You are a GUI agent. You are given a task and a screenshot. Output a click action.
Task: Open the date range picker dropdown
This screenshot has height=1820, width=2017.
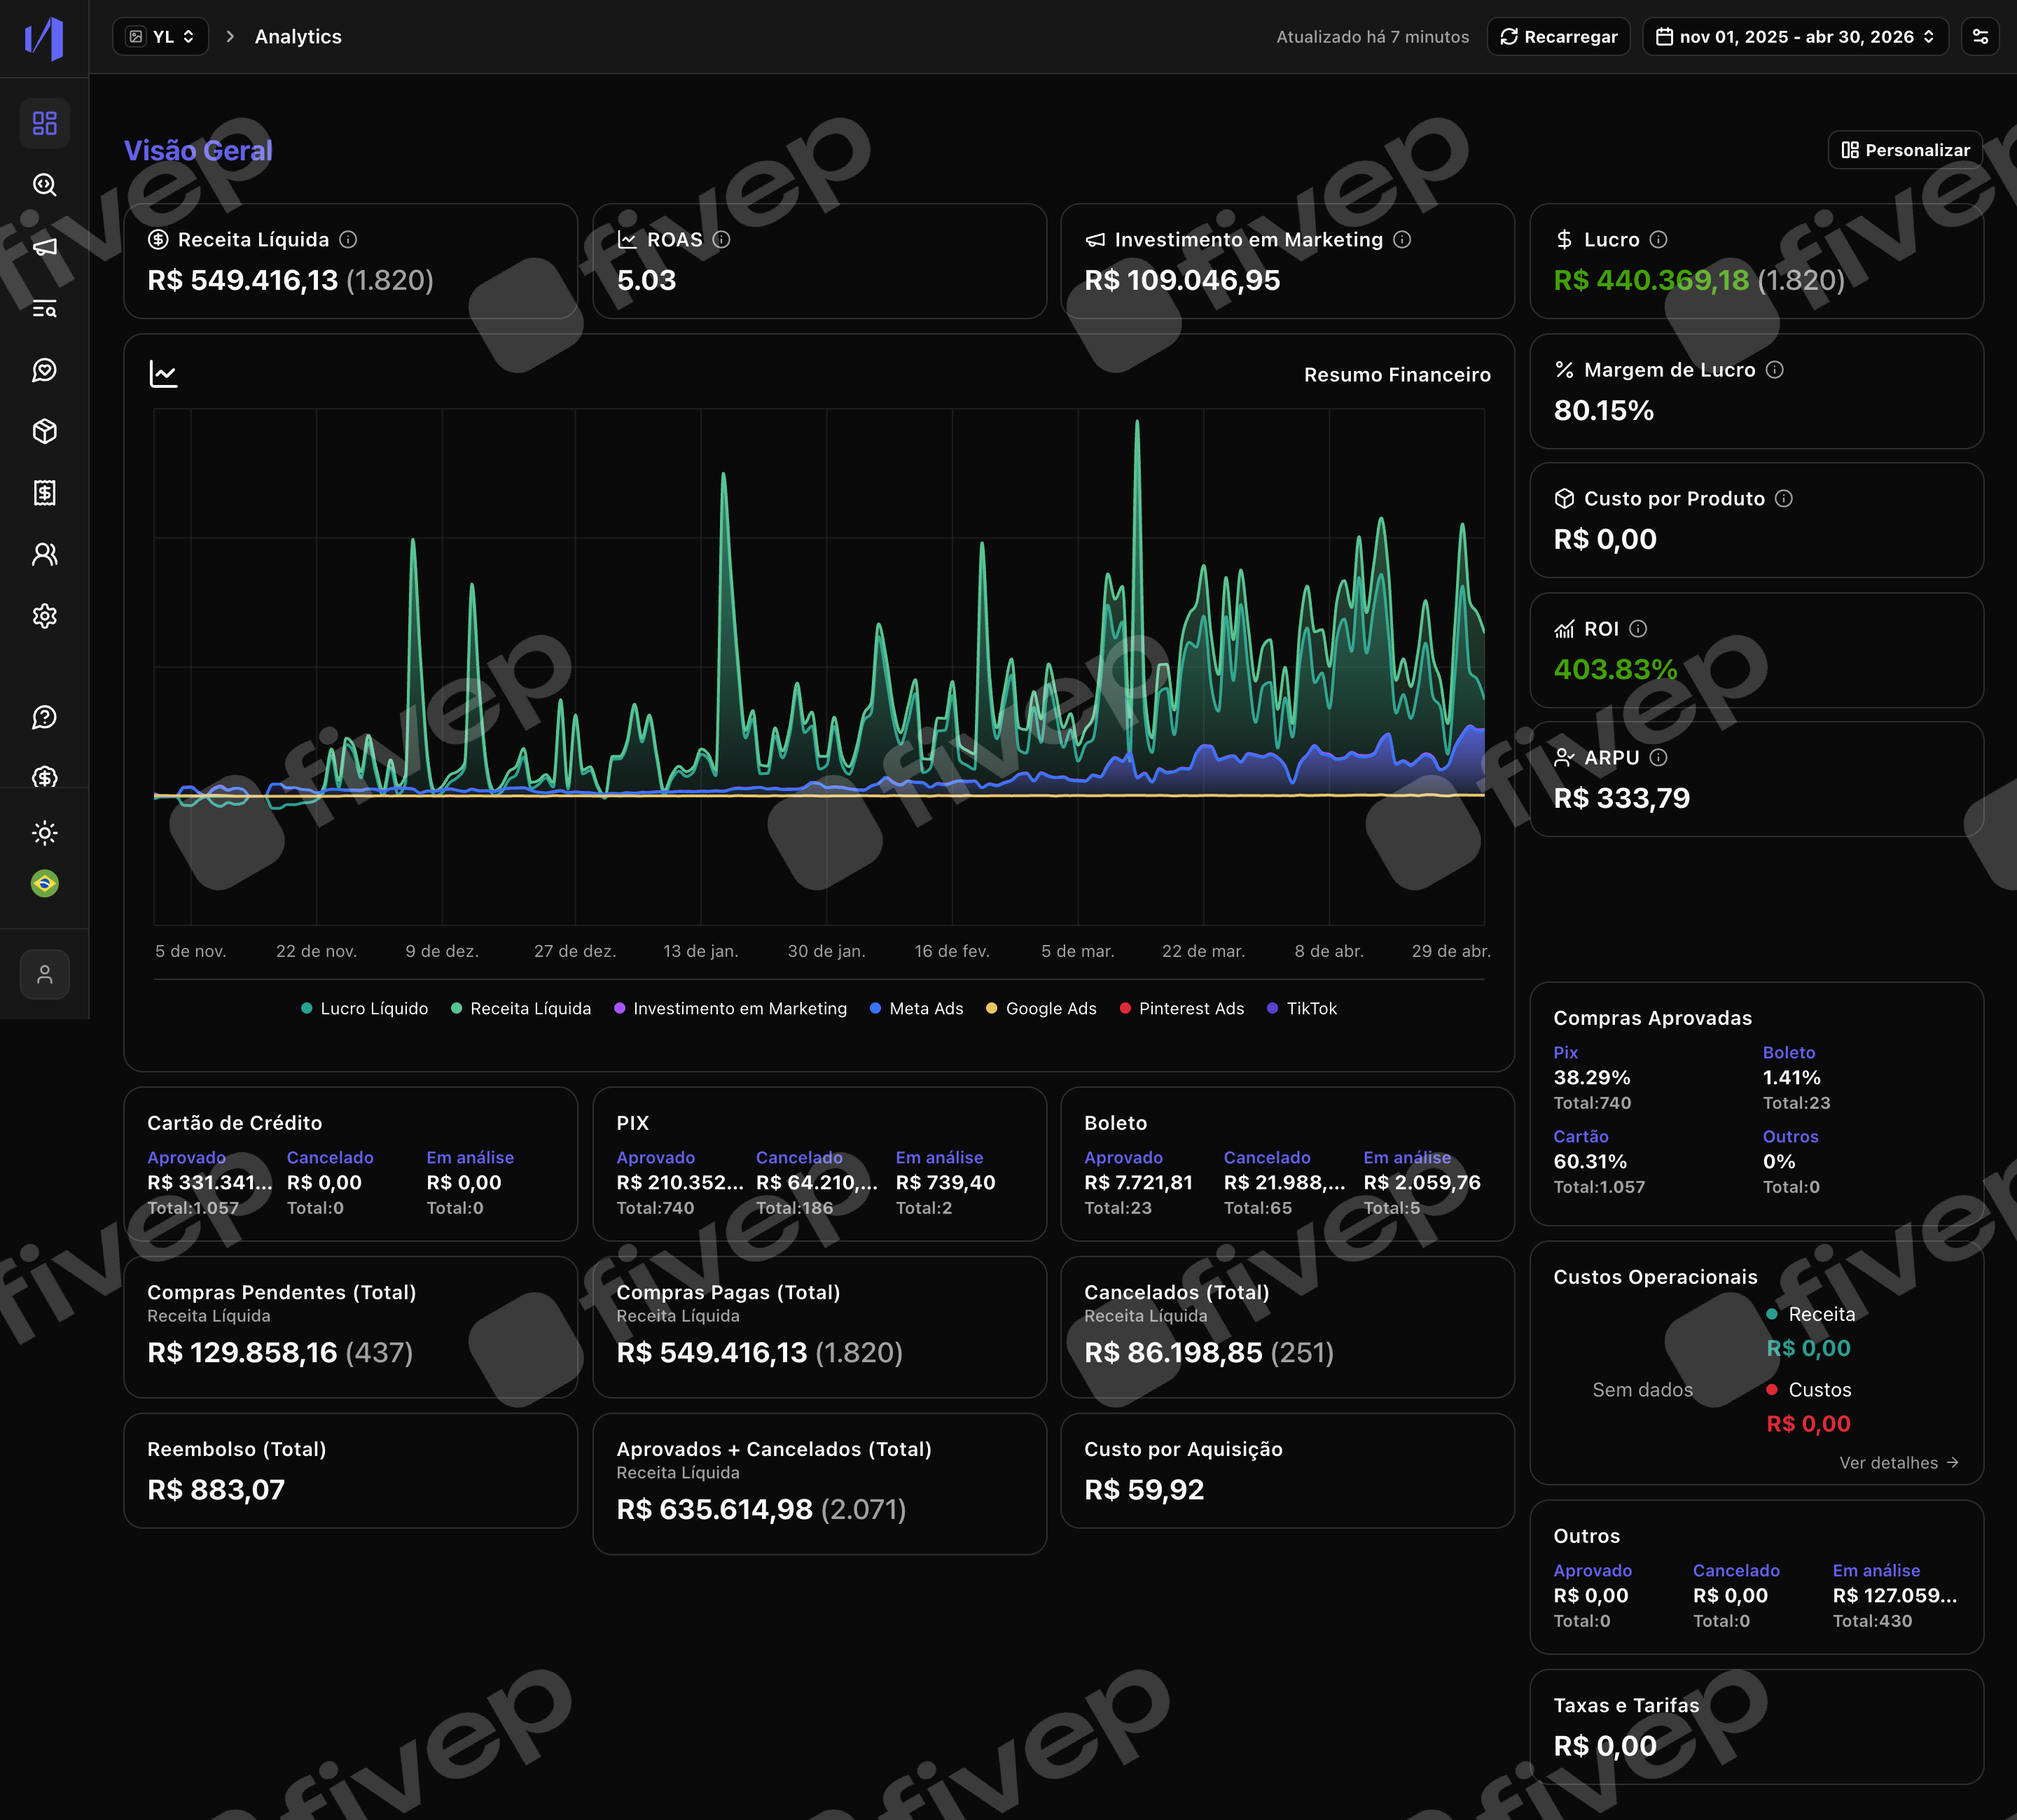[1795, 37]
